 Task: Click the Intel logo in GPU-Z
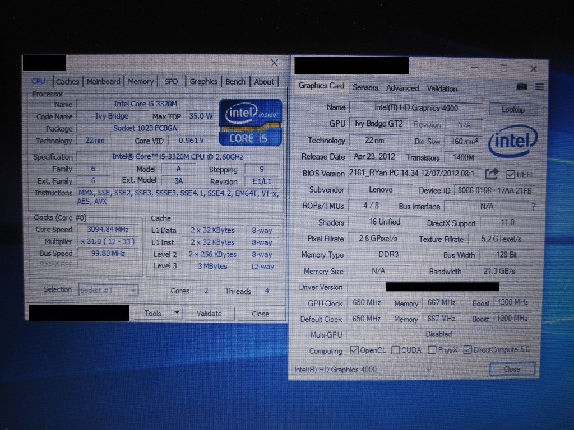(513, 141)
